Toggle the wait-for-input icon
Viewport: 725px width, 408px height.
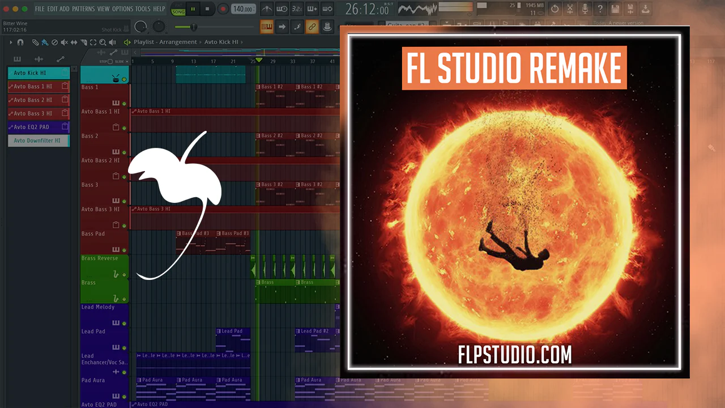pyautogui.click(x=282, y=9)
